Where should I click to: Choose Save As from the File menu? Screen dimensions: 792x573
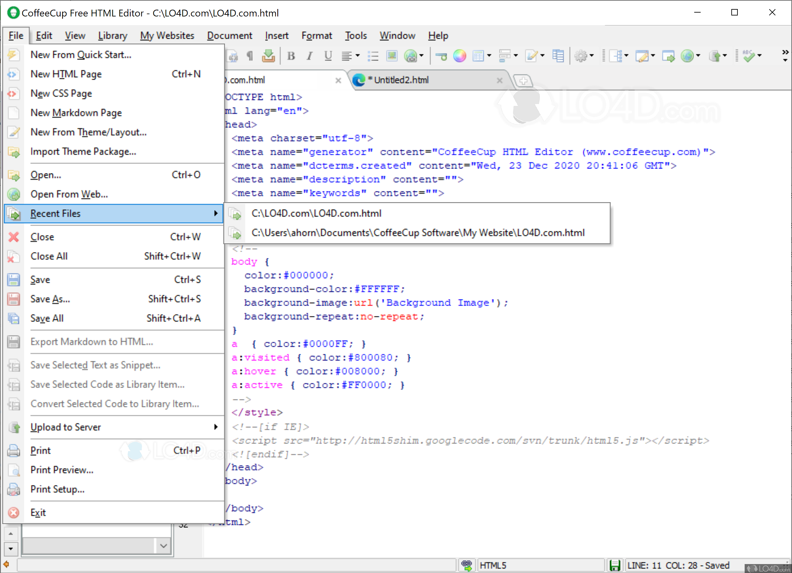point(50,299)
